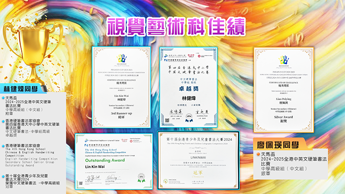Click the blue ribbon seal on 卓越獎 certificate
This screenshot has width=345, height=194.
pyautogui.click(x=189, y=118)
